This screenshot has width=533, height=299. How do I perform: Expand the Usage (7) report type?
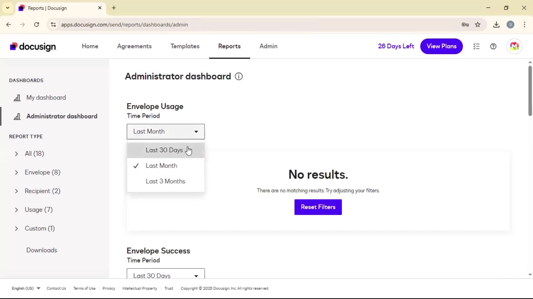coord(16,210)
